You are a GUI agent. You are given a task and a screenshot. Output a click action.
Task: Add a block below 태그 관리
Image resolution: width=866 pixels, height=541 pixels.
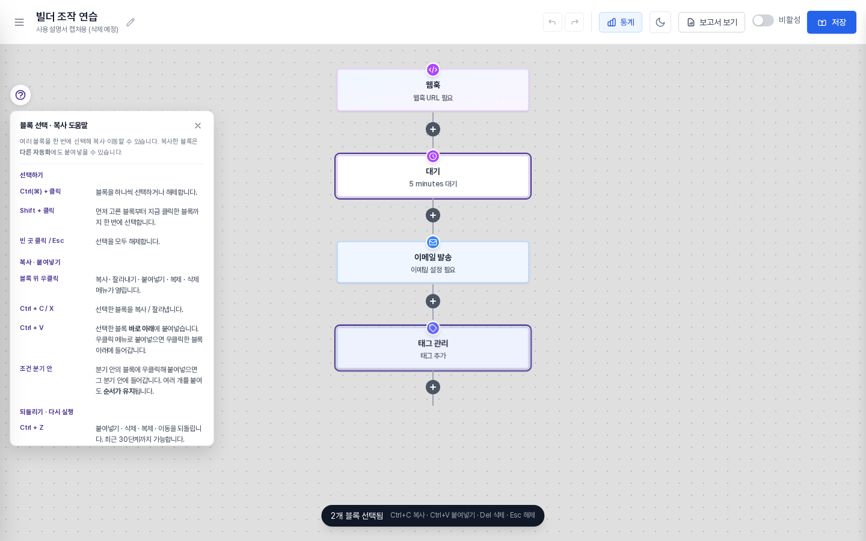point(433,387)
